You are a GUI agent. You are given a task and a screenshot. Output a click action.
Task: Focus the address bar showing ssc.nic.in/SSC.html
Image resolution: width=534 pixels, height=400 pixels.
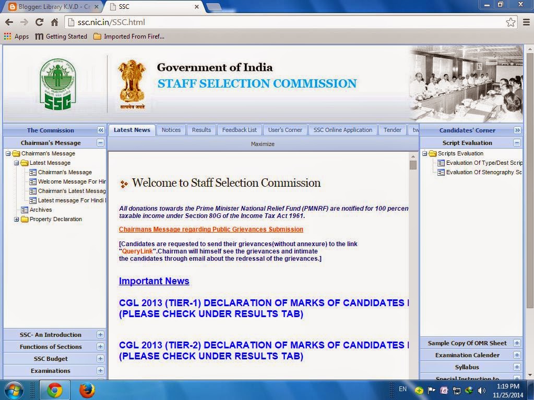pyautogui.click(x=290, y=22)
